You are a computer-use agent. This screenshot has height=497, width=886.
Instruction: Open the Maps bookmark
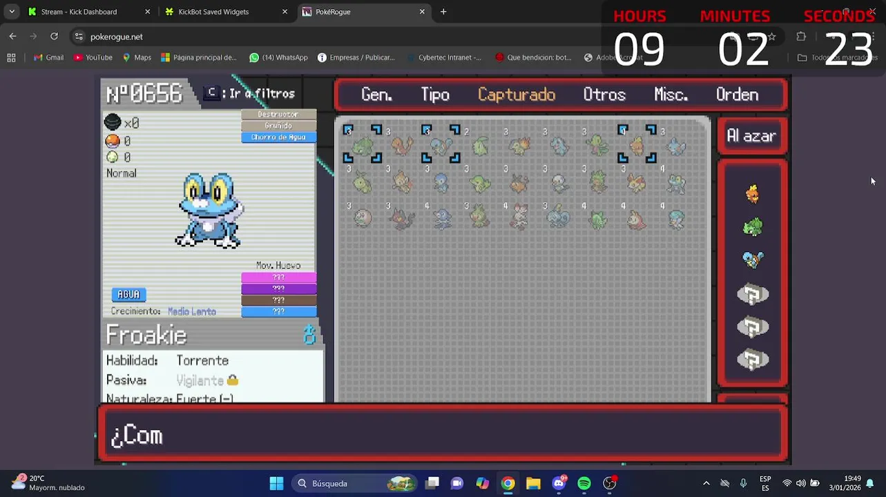(137, 57)
